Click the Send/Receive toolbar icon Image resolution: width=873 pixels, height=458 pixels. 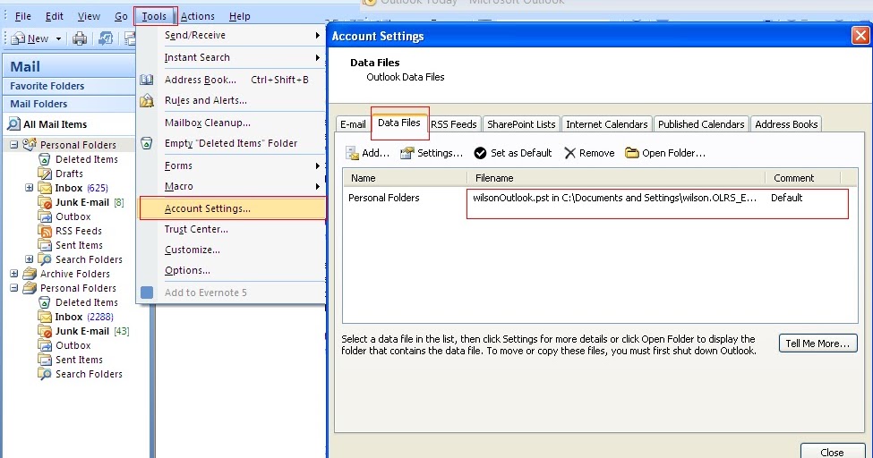point(106,38)
